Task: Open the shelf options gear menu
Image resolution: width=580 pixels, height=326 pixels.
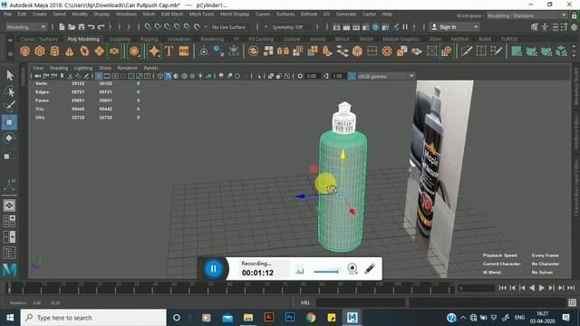Action: (10, 54)
